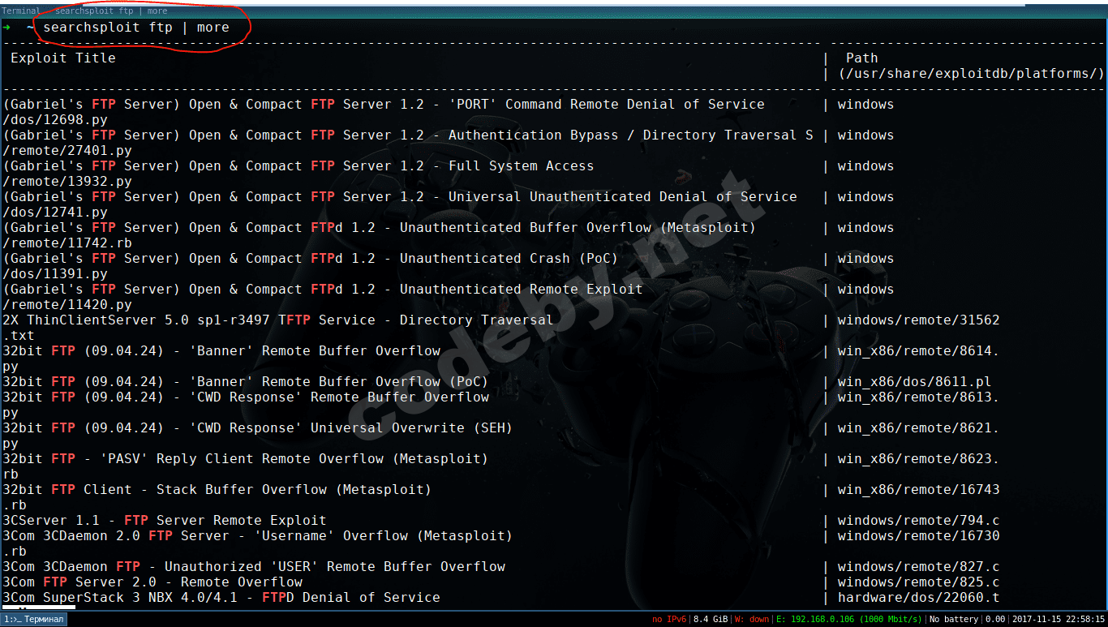Select the 'PORT' Command Remote Denial of Service row
The width and height of the screenshot is (1108, 627).
[x=384, y=105]
